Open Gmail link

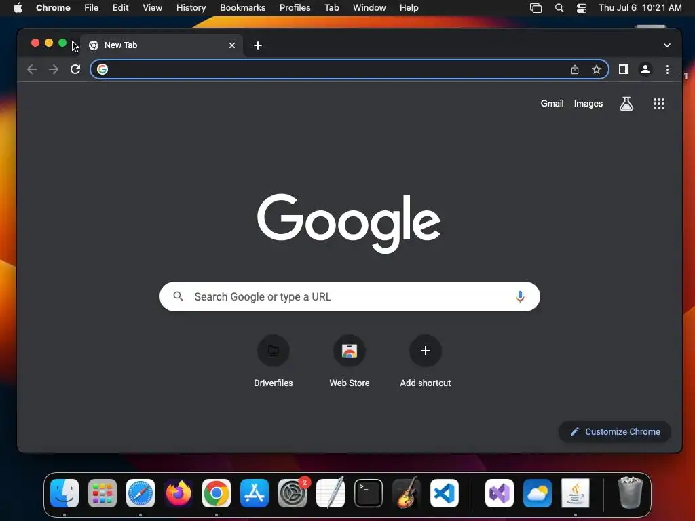(552, 103)
